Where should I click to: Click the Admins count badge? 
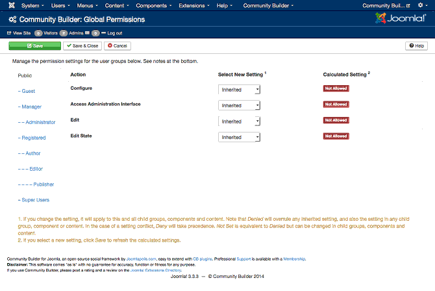tap(64, 33)
